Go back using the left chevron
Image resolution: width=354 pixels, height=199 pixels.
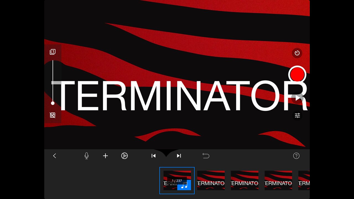pyautogui.click(x=54, y=156)
